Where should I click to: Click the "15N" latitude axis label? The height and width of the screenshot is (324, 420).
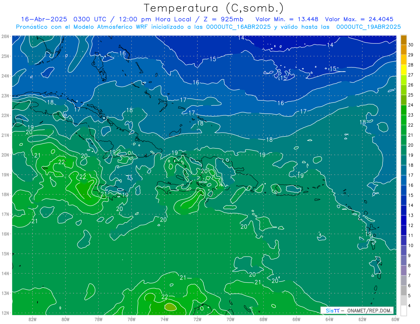[x=5, y=253]
